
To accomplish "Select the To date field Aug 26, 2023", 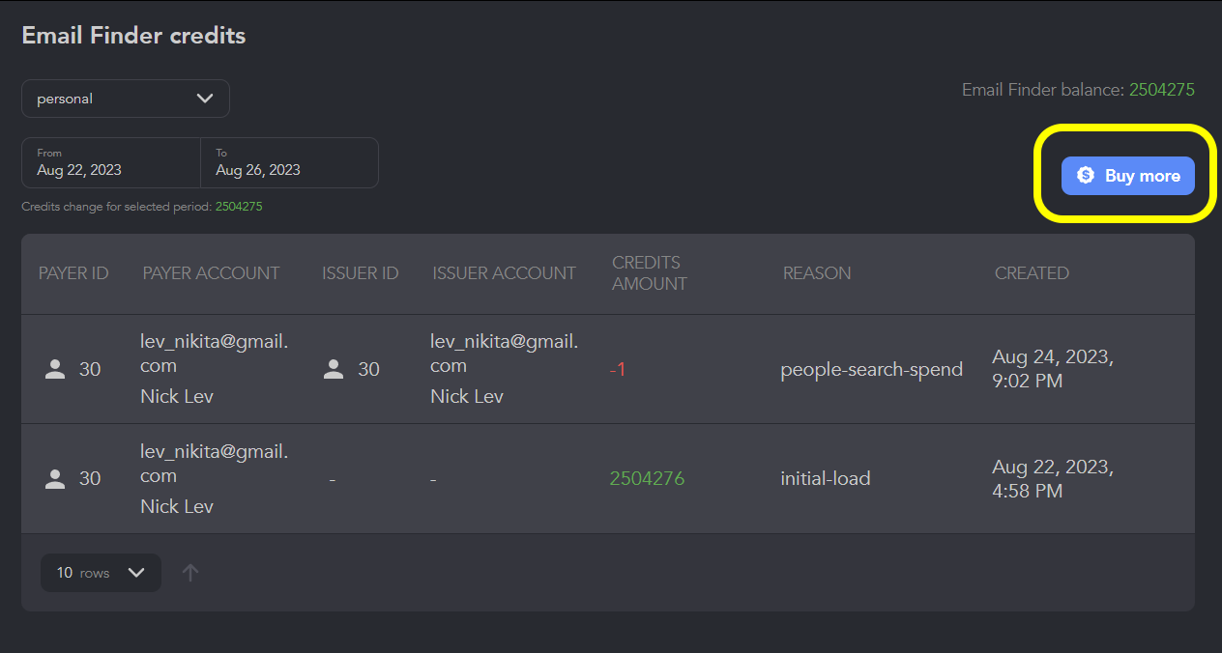I will coord(289,162).
